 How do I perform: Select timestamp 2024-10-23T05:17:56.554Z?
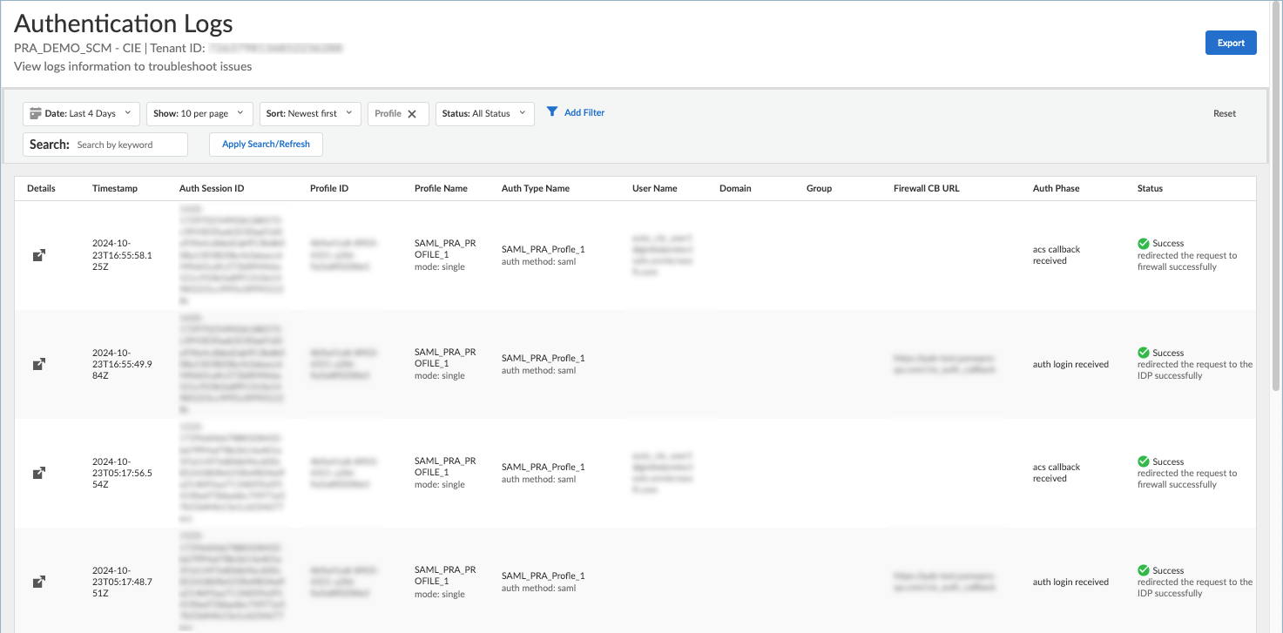(122, 473)
